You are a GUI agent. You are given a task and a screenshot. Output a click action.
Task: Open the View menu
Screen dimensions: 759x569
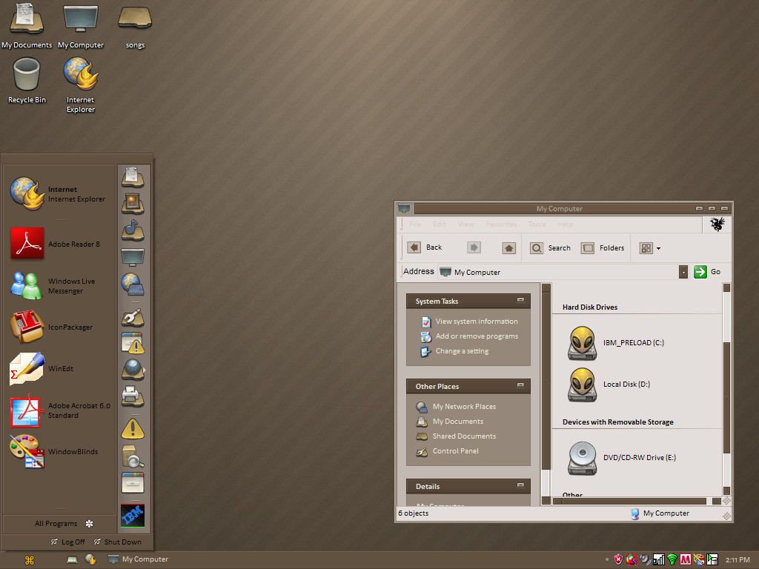tap(465, 224)
